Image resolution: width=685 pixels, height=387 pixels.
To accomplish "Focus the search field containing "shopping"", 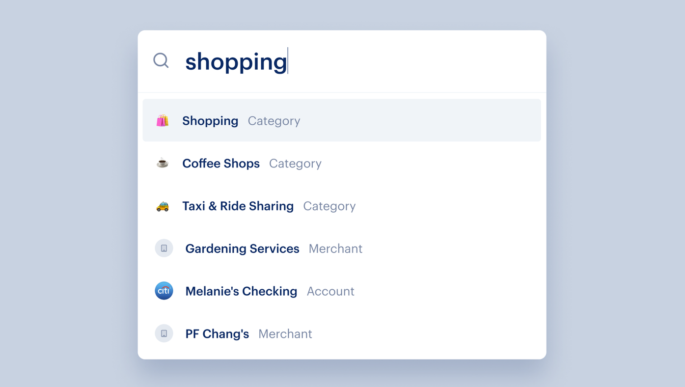I will (342, 61).
